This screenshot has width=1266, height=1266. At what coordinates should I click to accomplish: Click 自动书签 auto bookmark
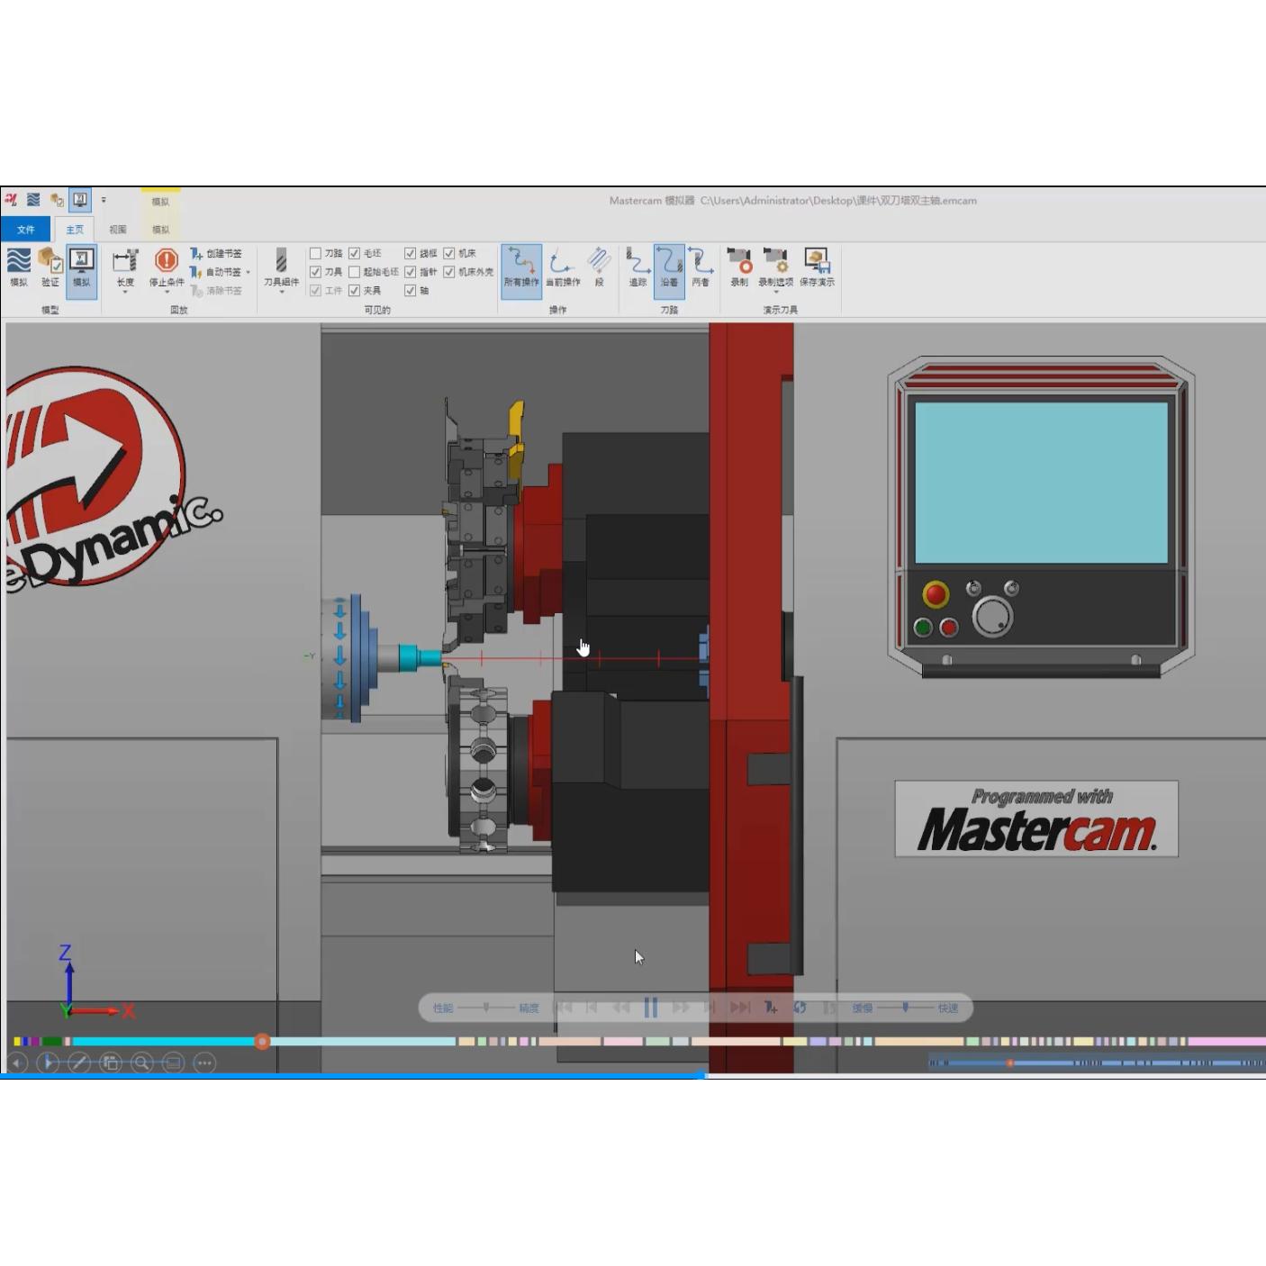point(216,272)
